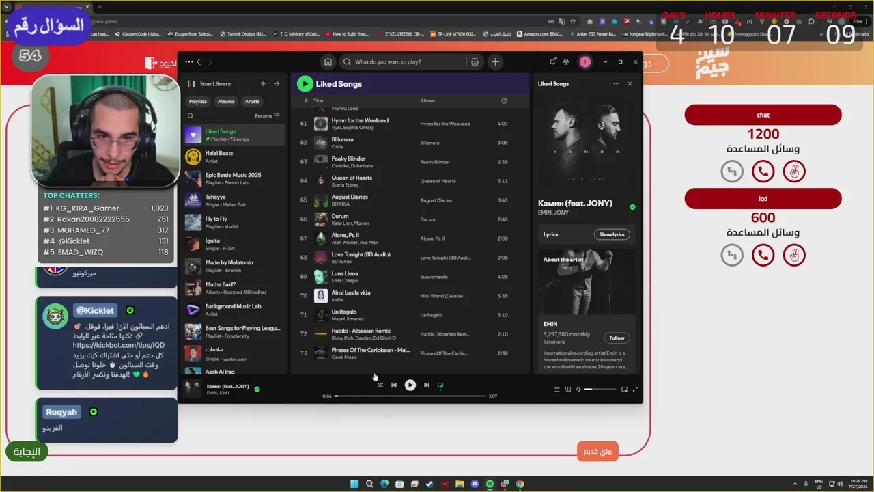Sort by the Album column header
The height and width of the screenshot is (492, 874).
click(427, 101)
